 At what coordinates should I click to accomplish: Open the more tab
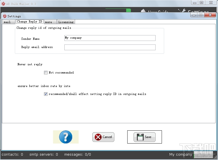tap(50, 22)
